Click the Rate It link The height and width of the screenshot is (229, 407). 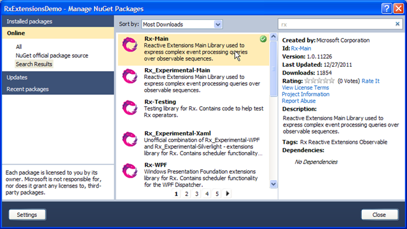click(x=370, y=81)
